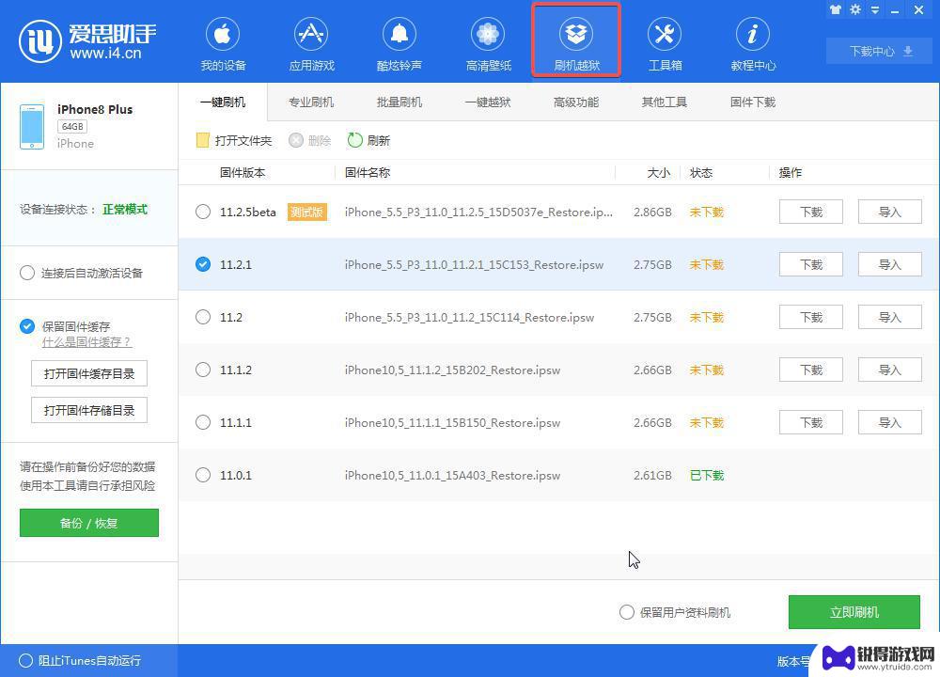The image size is (940, 677).
Task: Switch to 高级功能 tab
Action: pos(576,102)
